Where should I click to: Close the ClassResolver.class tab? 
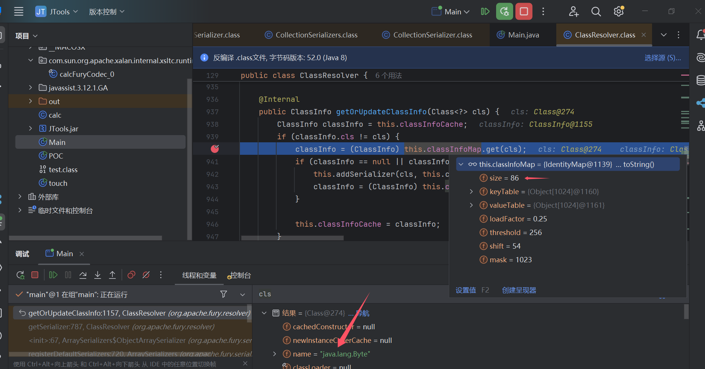tap(644, 35)
